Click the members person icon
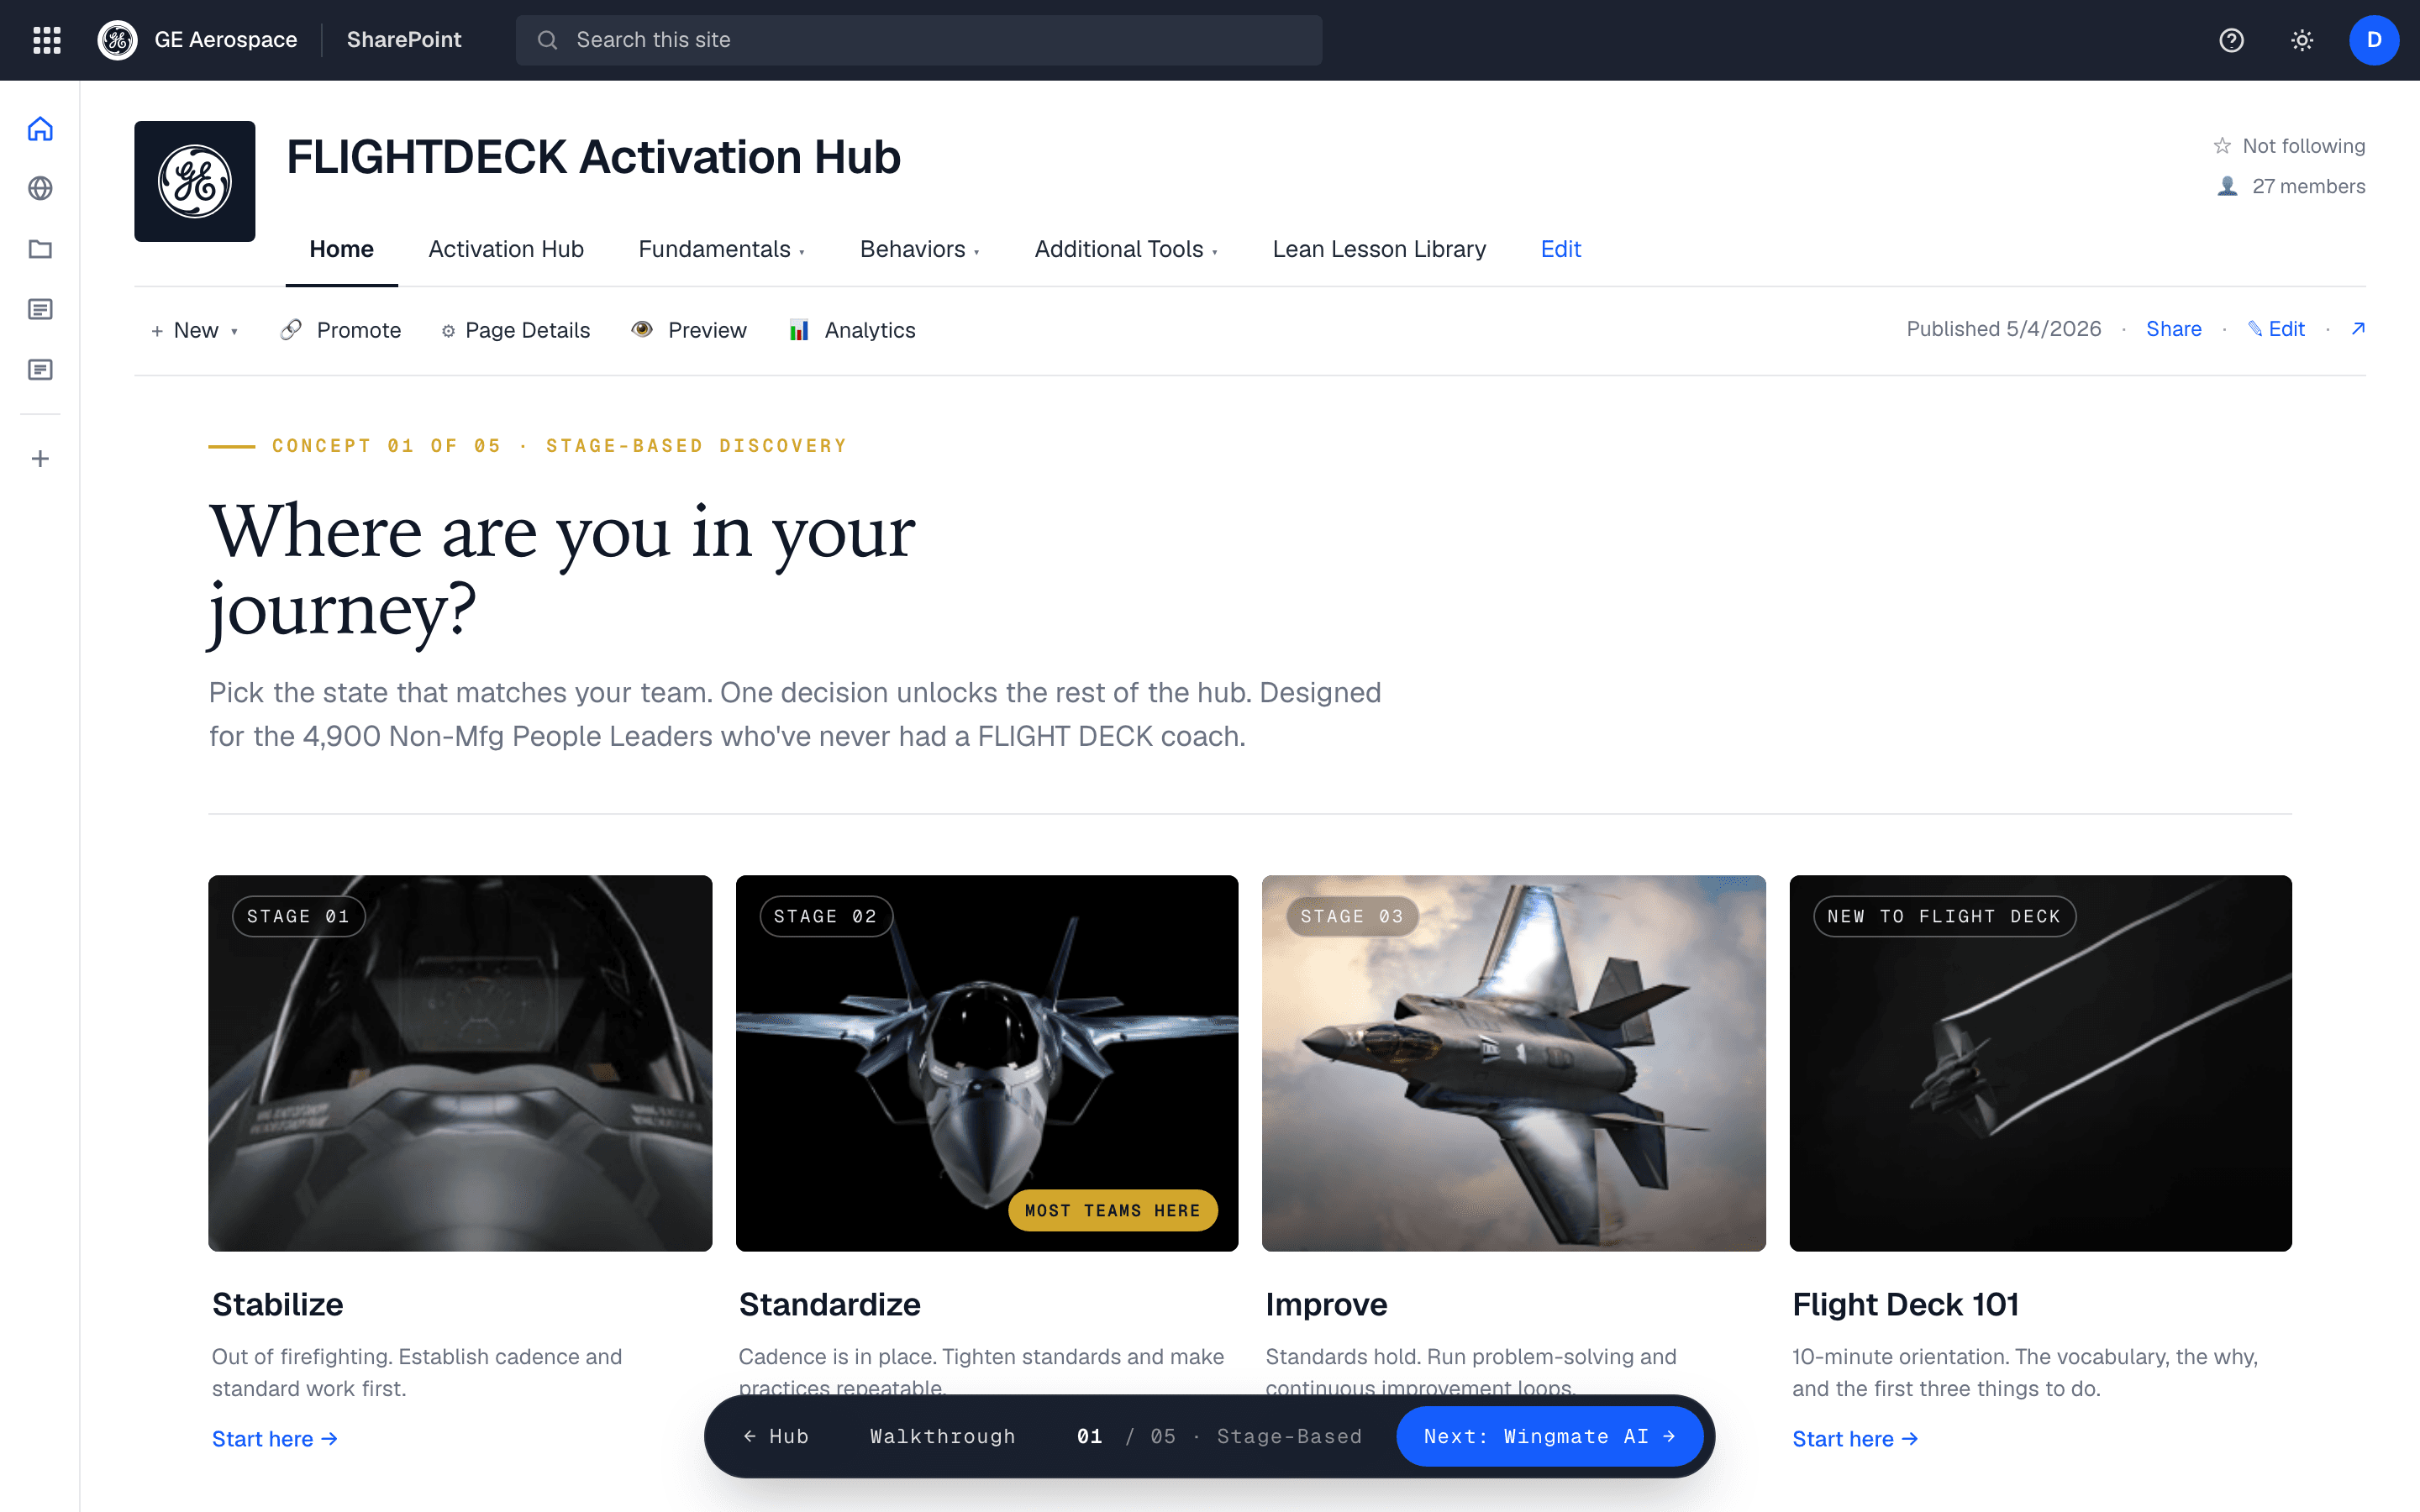2420x1512 pixels. pyautogui.click(x=2227, y=186)
